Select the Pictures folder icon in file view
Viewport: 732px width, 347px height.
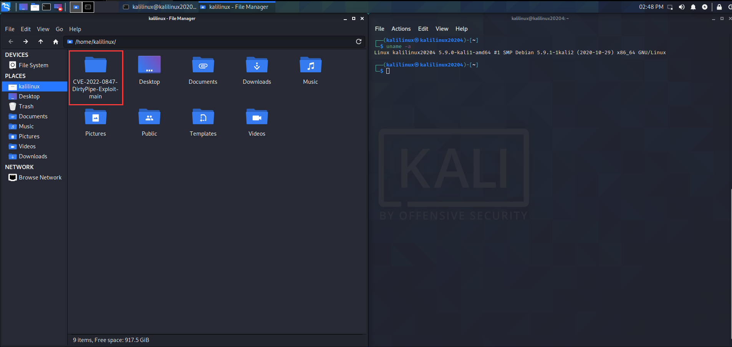(96, 117)
